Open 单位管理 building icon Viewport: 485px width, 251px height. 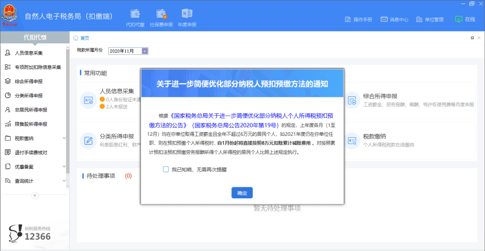tap(419, 19)
